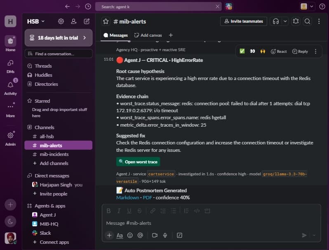Add eyes emoji reaction
Image resolution: width=329 pixels, height=250 pixels.
click(x=252, y=51)
